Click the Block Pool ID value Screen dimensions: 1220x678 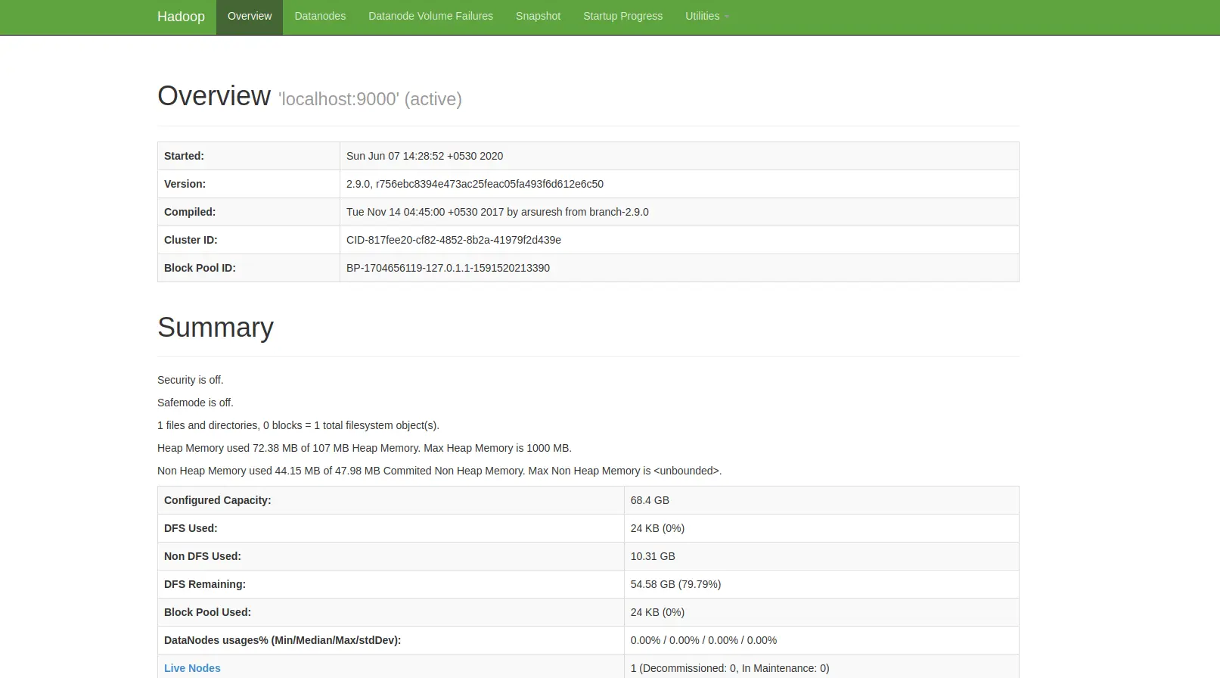coord(448,268)
